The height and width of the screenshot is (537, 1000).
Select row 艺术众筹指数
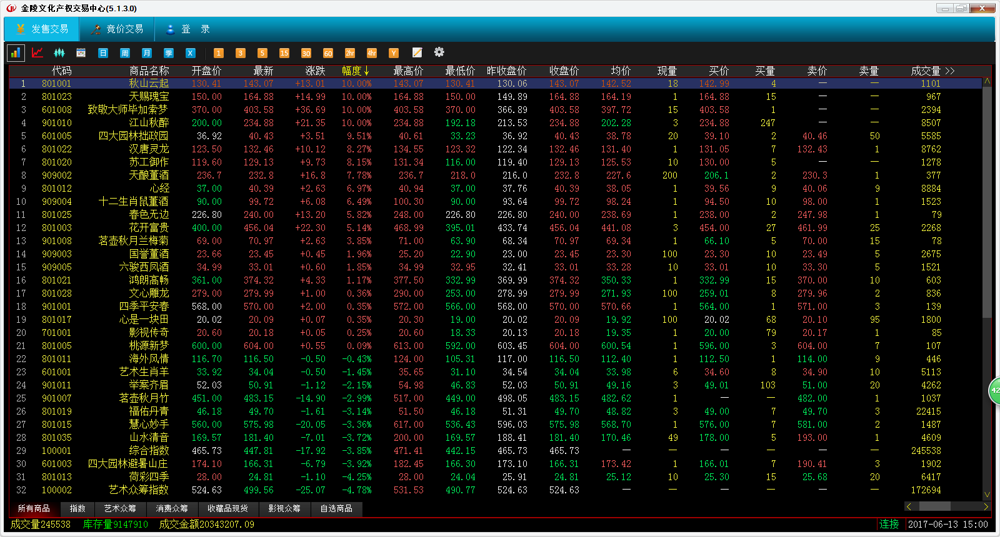click(x=495, y=490)
